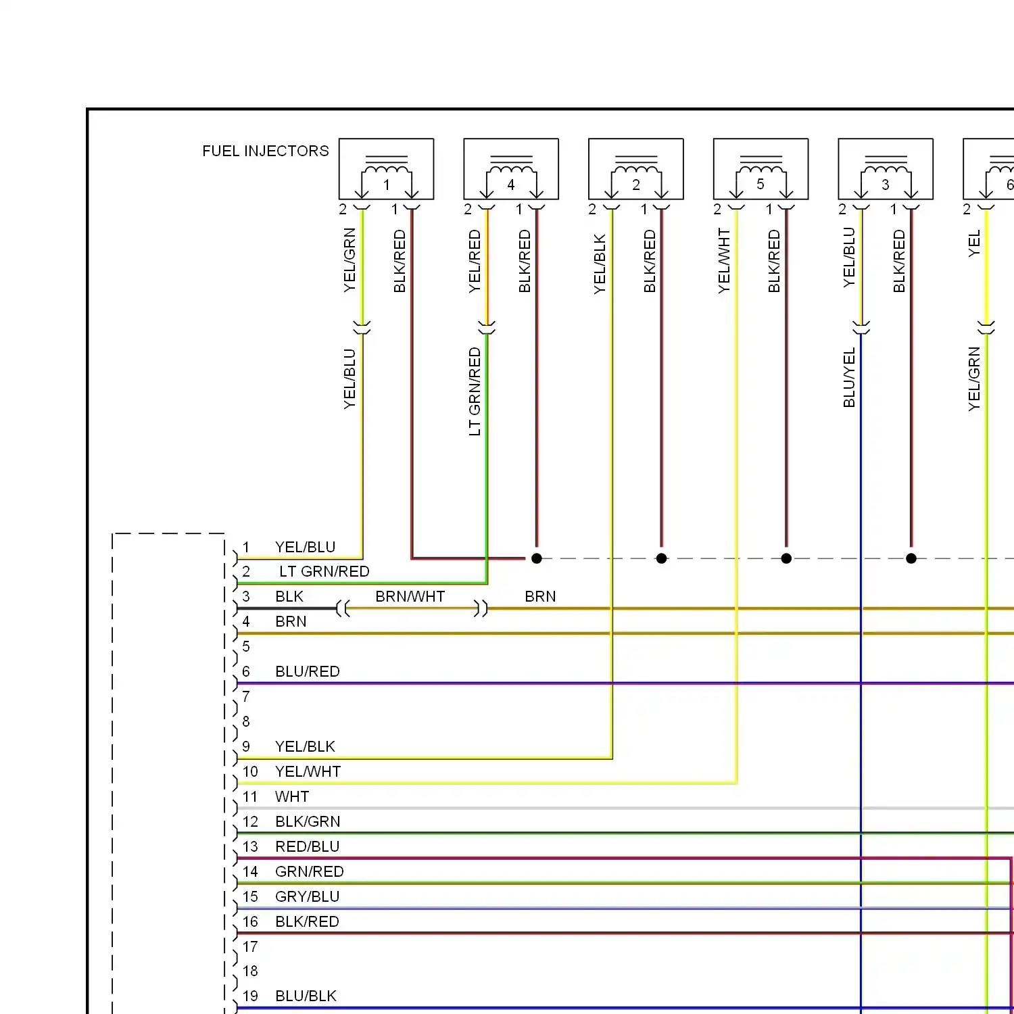Click the BLK/RED label below injector 4
1014x1014 pixels.
(x=525, y=261)
